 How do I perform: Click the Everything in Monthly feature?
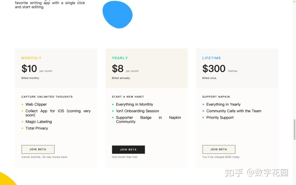[134, 104]
